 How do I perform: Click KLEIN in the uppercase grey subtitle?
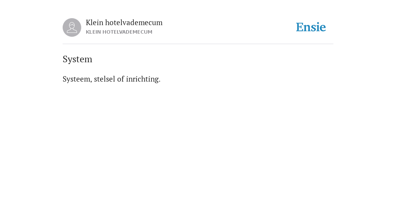(93, 32)
